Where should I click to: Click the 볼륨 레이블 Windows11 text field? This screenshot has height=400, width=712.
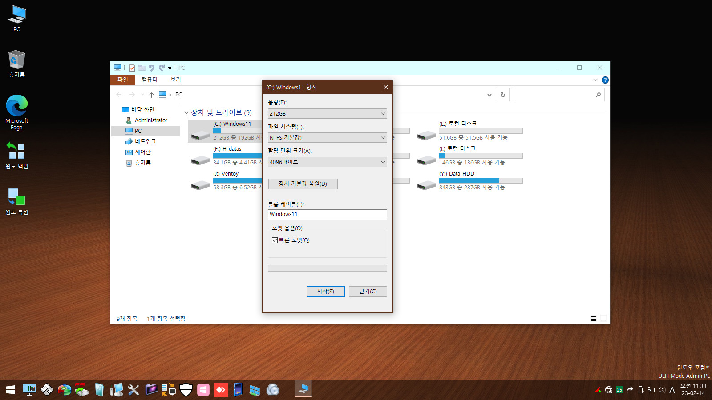(328, 215)
